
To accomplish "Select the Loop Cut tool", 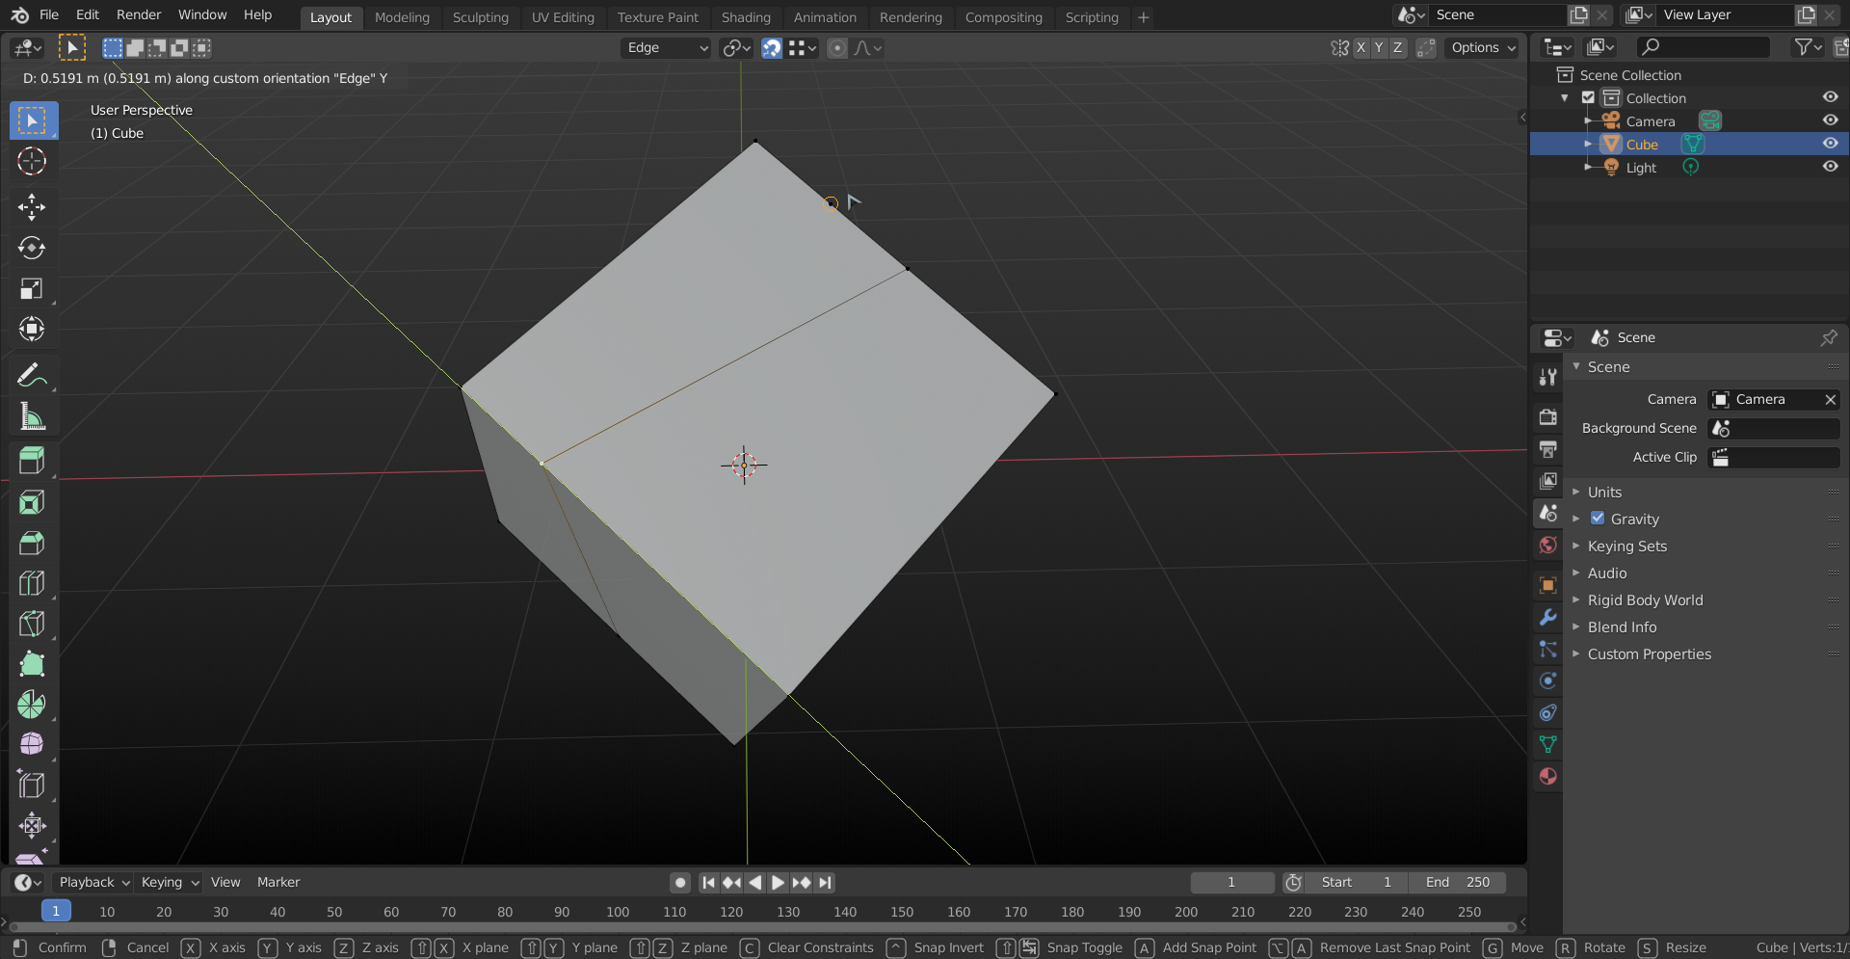I will (x=32, y=582).
